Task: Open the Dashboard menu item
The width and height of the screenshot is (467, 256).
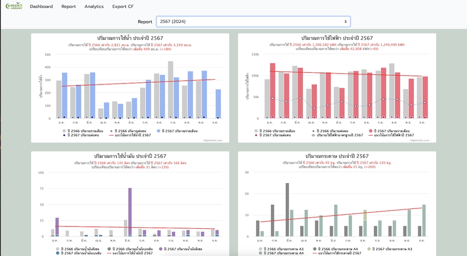Action: pyautogui.click(x=41, y=6)
